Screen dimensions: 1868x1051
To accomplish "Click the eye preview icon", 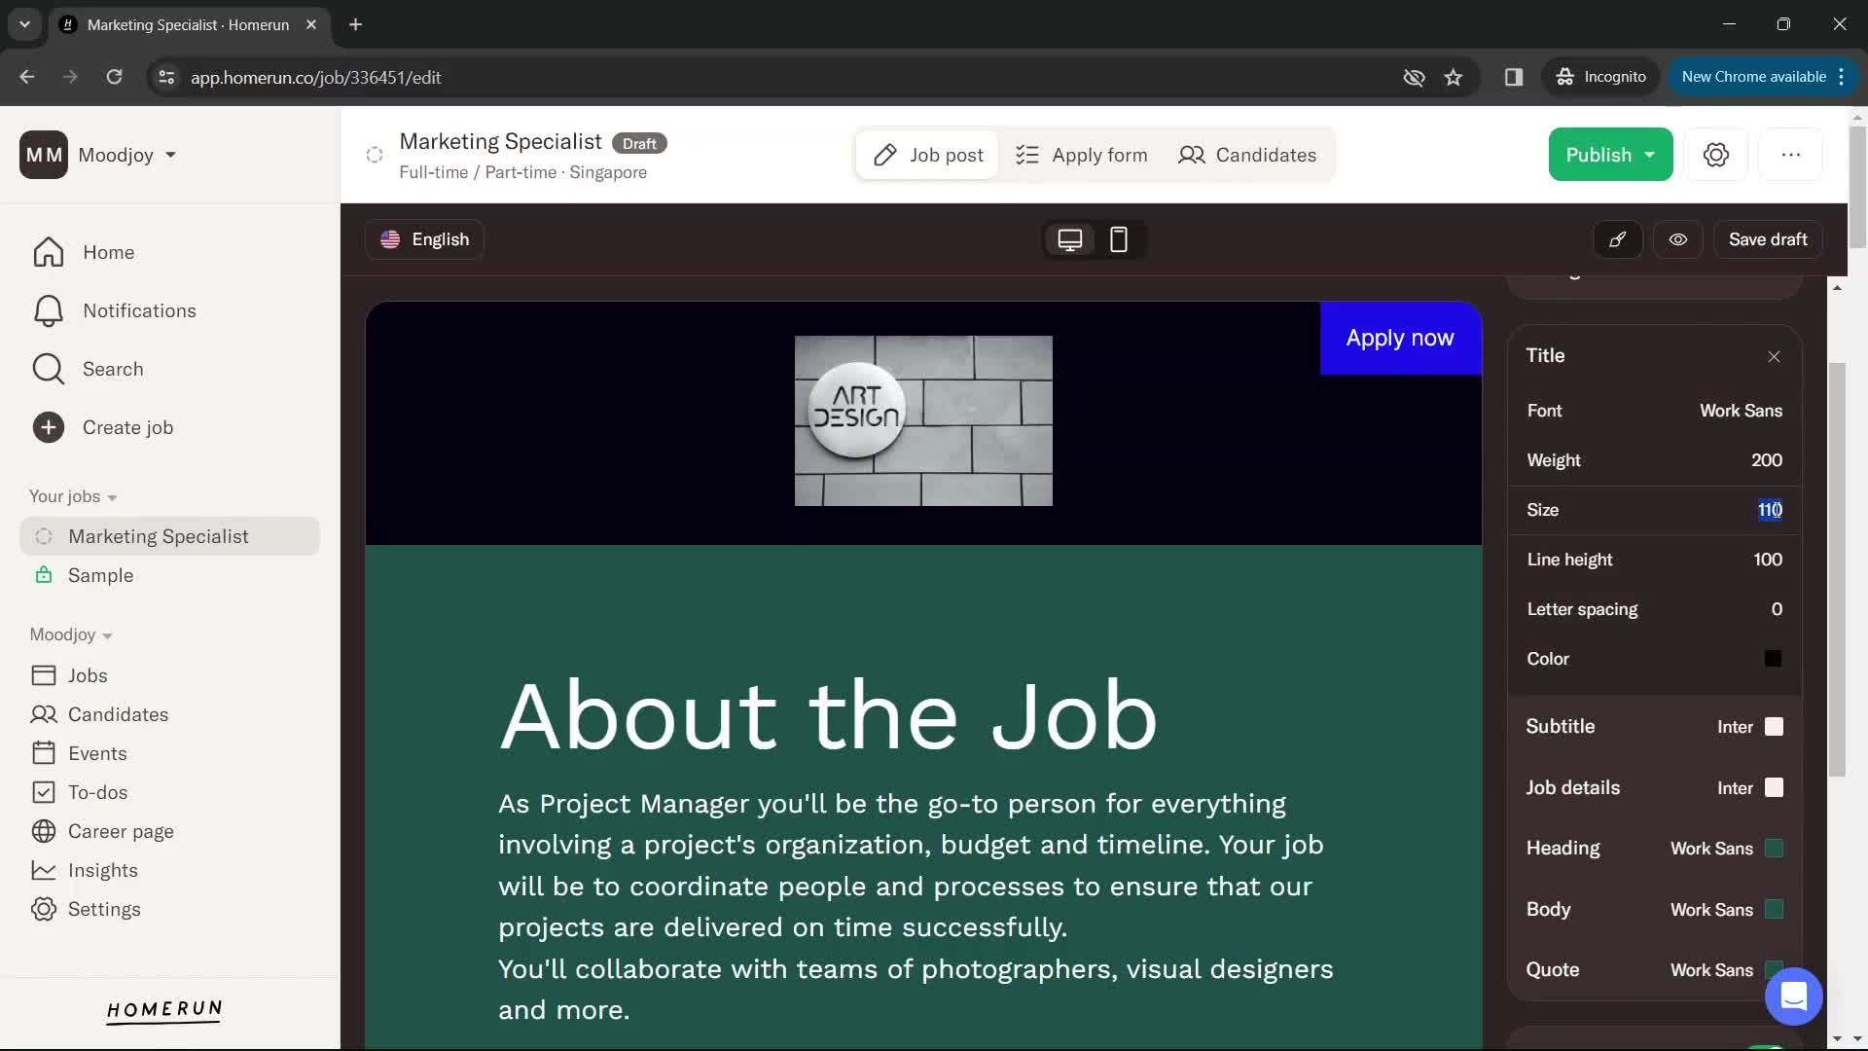I will pyautogui.click(x=1678, y=238).
